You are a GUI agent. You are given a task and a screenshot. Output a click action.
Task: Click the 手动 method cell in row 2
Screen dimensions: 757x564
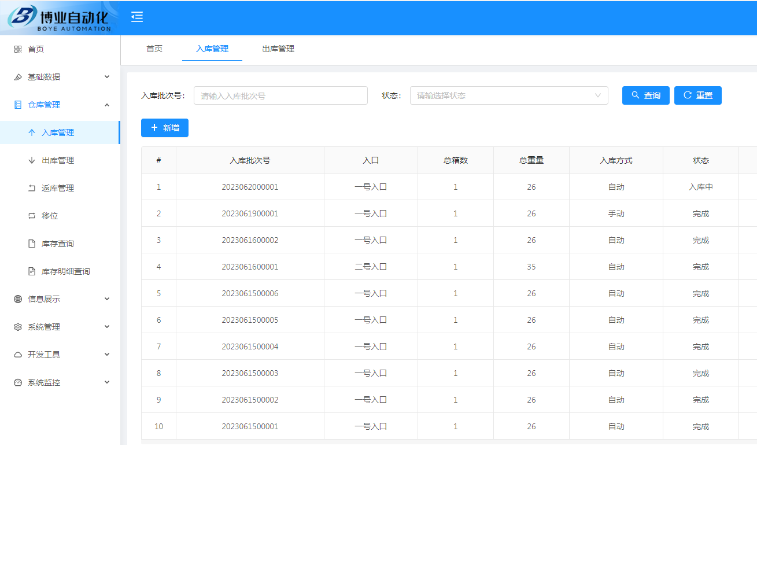pos(616,213)
